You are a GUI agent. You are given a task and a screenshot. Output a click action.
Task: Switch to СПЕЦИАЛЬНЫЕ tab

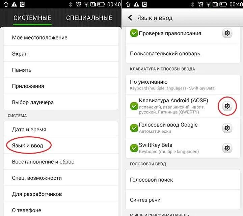[89, 18]
